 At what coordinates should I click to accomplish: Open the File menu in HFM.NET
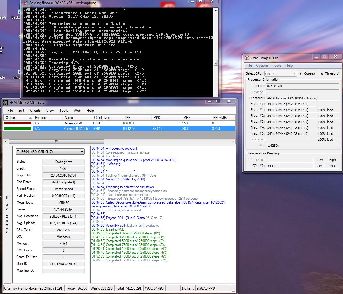(10, 111)
